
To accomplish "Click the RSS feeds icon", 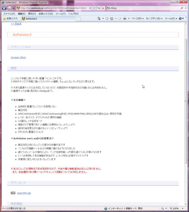I will 112,19.
